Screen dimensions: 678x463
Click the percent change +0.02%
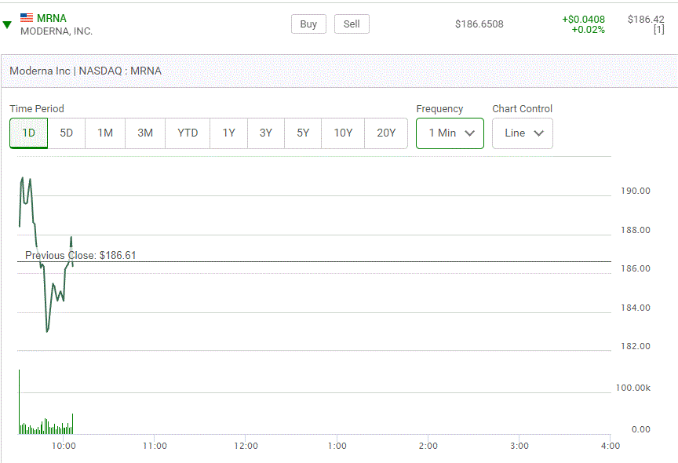pyautogui.click(x=588, y=30)
